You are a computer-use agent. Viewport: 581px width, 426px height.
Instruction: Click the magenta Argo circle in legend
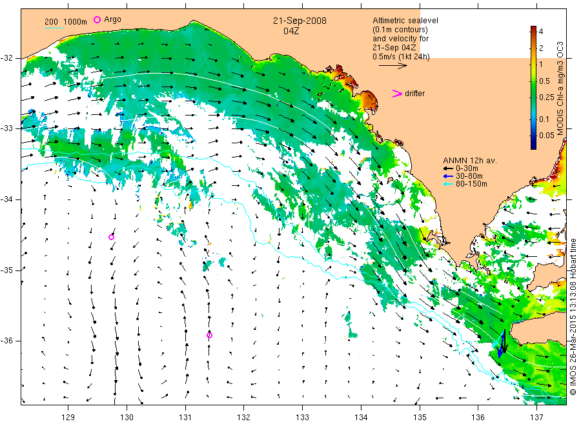(x=97, y=19)
